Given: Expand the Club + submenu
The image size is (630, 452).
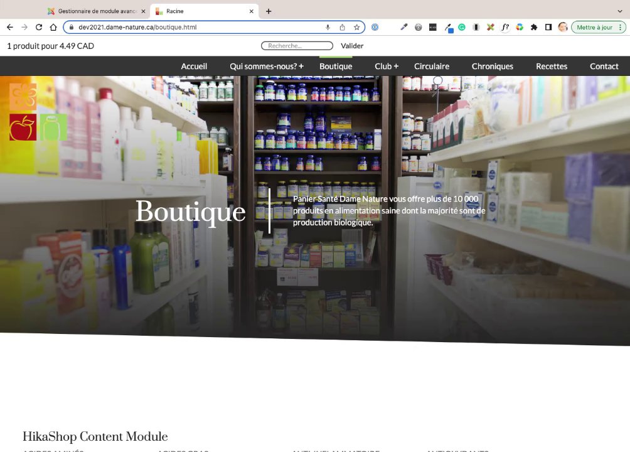Looking at the screenshot, I should pos(387,67).
